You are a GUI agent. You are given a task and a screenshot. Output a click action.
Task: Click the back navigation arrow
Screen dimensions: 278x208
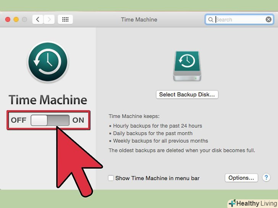coord(37,19)
